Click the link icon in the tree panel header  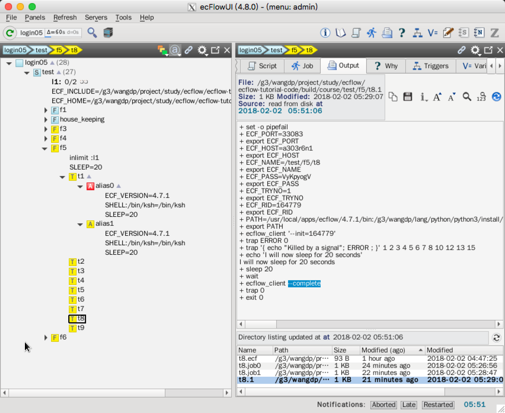coord(188,50)
